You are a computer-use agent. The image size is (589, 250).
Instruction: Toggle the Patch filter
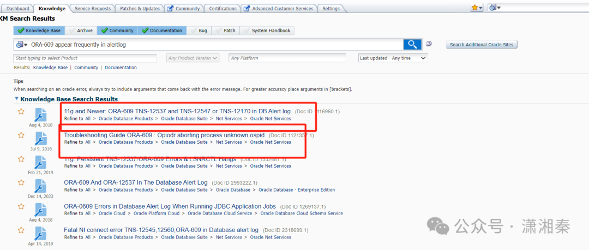tap(226, 31)
